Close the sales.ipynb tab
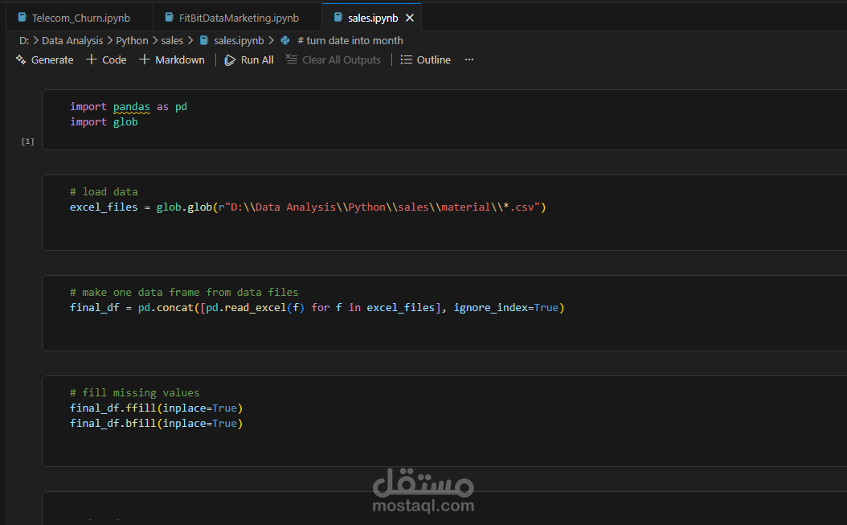The width and height of the screenshot is (847, 525). click(x=410, y=18)
